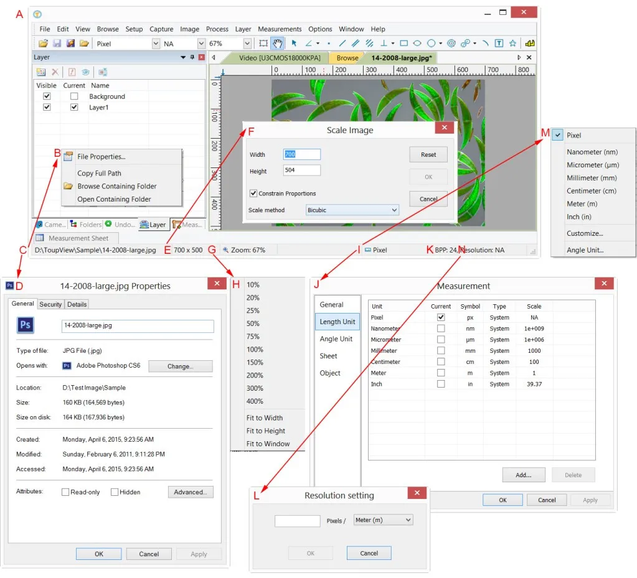Click the Advanced... button in Properties
Screen dimensions: 637x578
pos(191,492)
